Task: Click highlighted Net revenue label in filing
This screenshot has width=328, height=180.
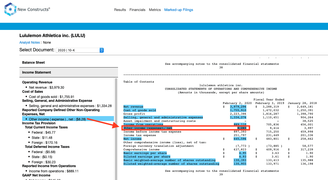Action: click(133, 107)
